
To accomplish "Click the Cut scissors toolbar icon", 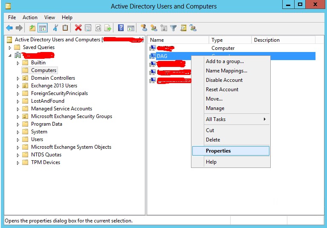I will pos(55,28).
